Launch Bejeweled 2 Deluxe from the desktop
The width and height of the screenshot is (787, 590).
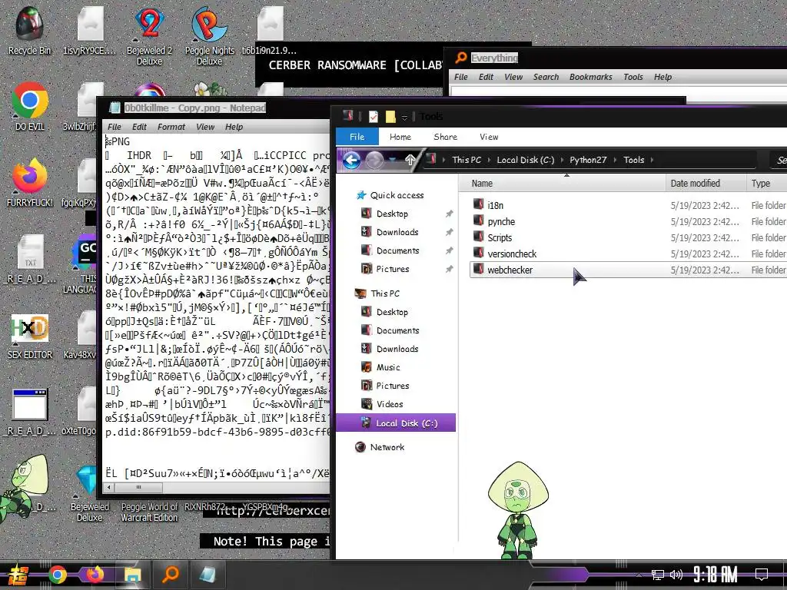tap(149, 36)
